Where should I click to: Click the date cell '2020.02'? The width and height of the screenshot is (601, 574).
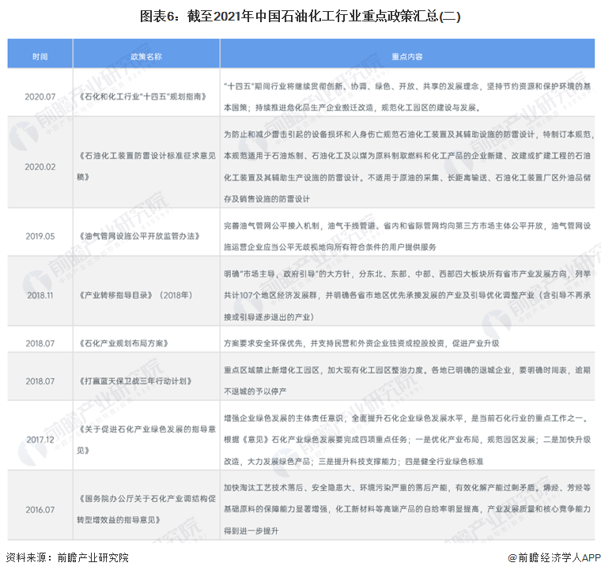(40, 167)
